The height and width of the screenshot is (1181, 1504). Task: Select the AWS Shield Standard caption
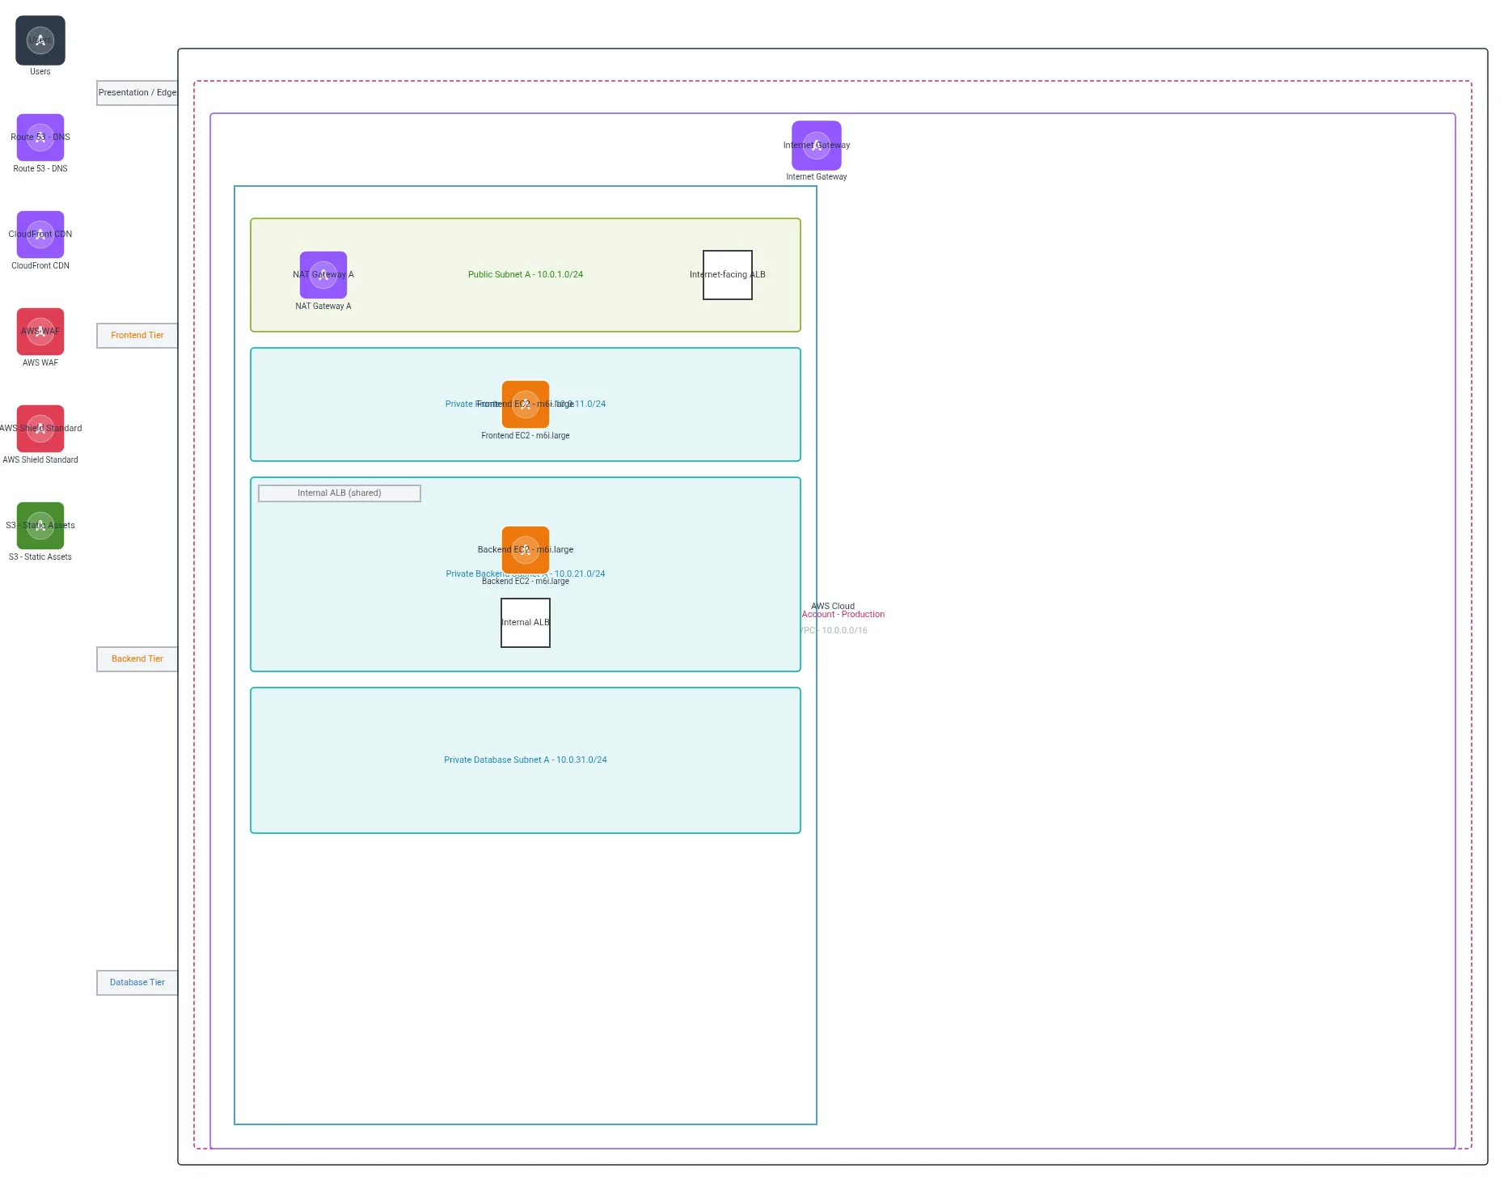pyautogui.click(x=40, y=460)
